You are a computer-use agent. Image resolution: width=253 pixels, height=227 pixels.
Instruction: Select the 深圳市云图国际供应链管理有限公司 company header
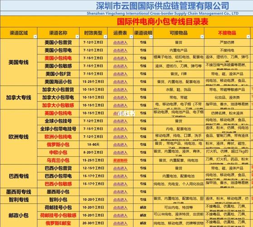(x=162, y=6)
